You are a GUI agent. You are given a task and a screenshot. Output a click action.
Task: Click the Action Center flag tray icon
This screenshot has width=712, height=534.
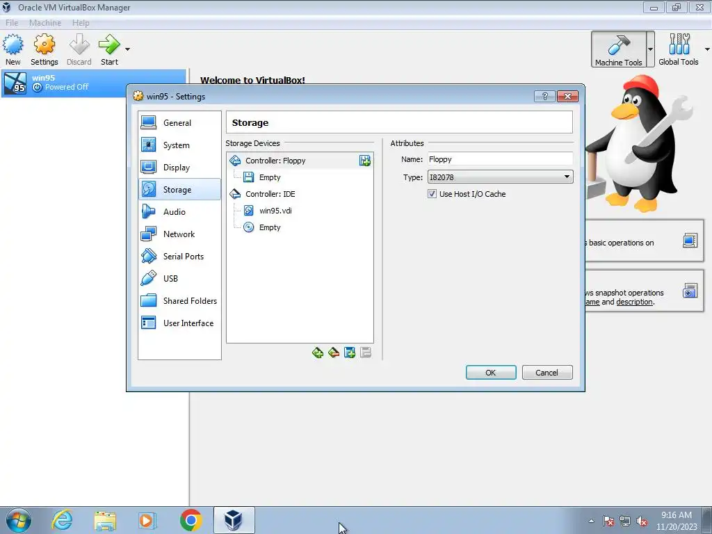pyautogui.click(x=608, y=521)
